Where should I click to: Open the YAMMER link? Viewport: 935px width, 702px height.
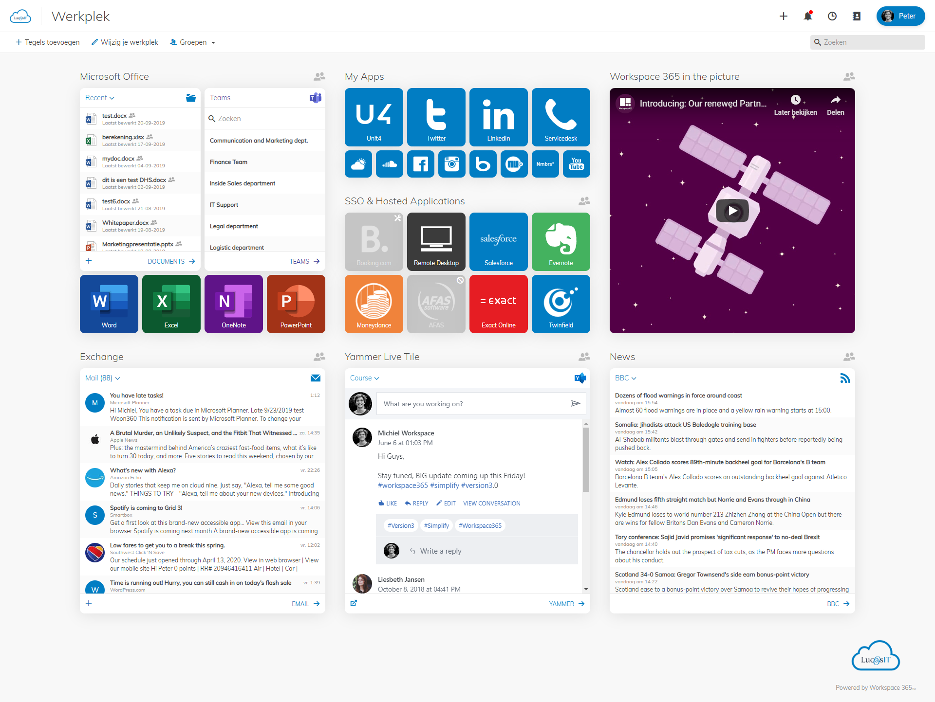567,604
